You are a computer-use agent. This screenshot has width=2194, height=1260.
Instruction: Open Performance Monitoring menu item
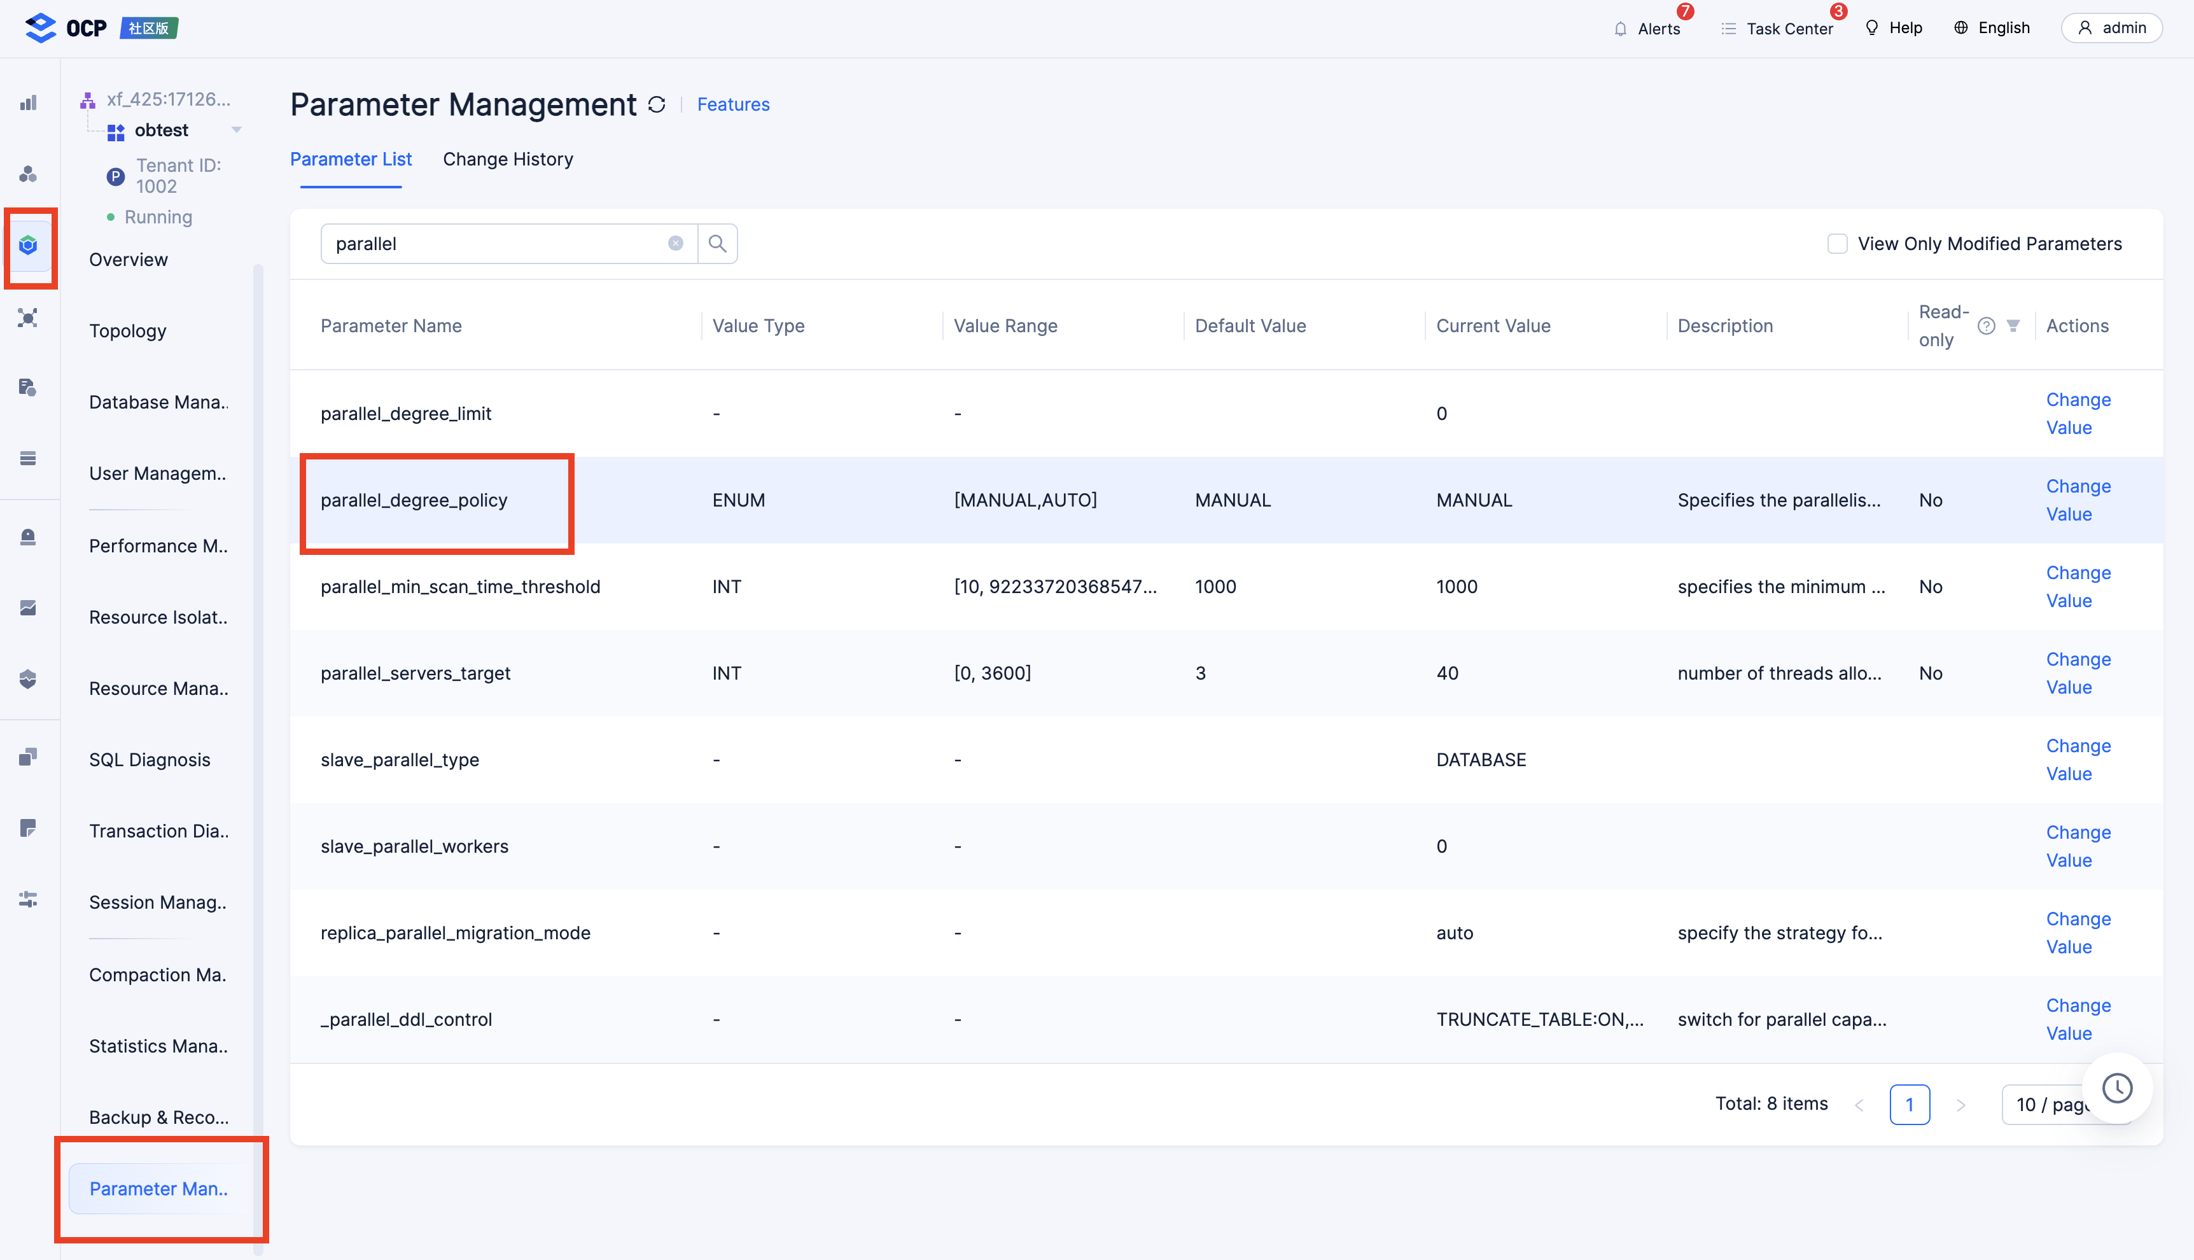[x=159, y=546]
